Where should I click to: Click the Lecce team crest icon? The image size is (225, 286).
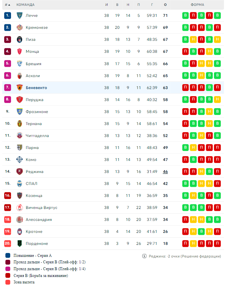point(19,16)
